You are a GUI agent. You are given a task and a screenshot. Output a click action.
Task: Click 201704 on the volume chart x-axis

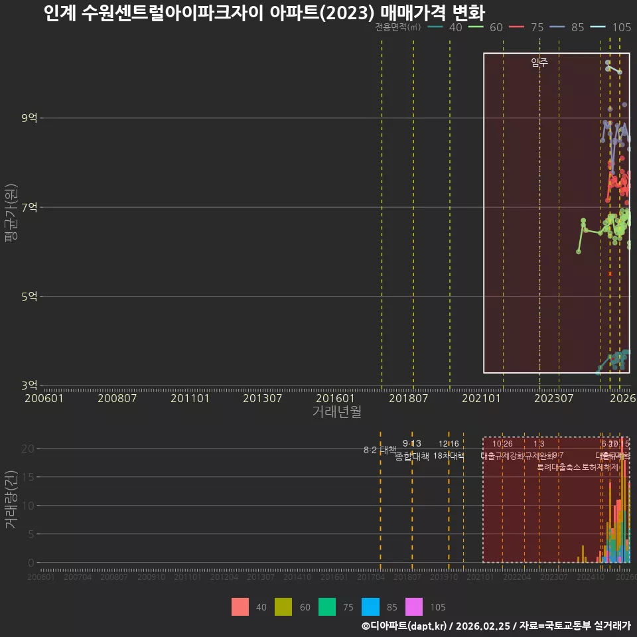coord(371,577)
